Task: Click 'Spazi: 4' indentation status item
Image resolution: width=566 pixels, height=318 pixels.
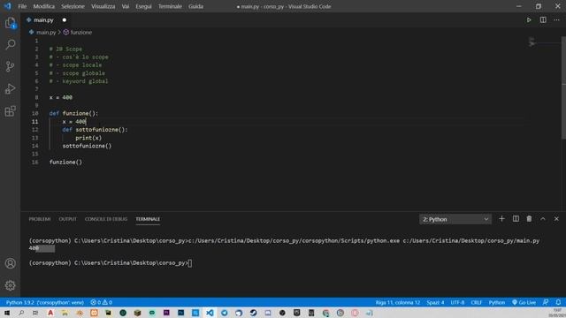Action: click(435, 302)
